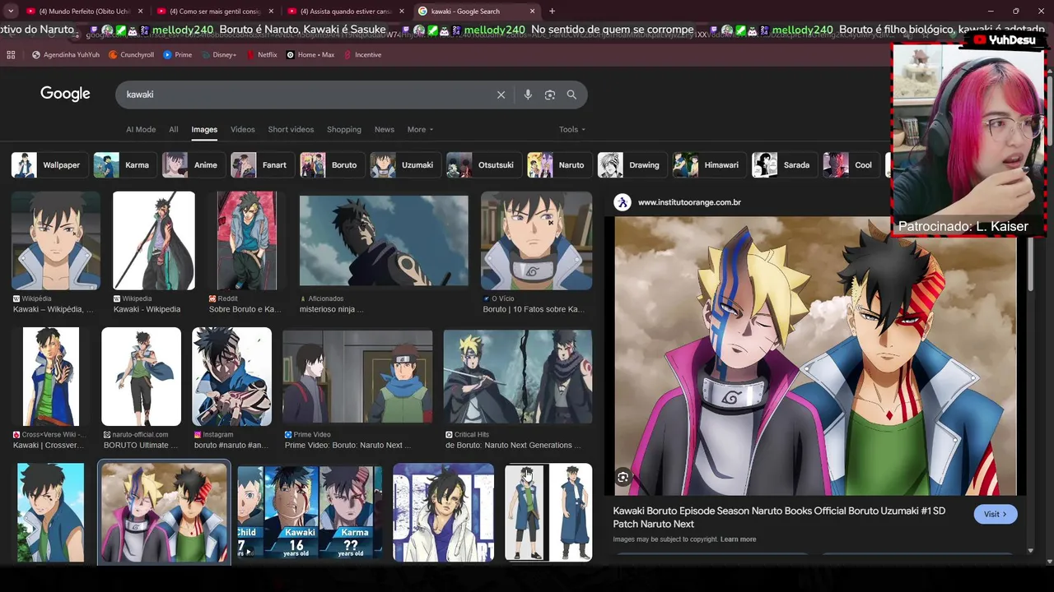Viewport: 1054px width, 592px height.
Task: Open www.institutoorange.com.br source link
Action: (689, 202)
